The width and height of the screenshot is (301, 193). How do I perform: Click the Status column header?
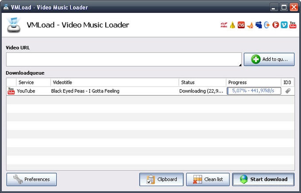[x=202, y=83]
